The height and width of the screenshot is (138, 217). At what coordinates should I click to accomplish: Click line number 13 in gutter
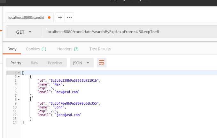(x=15, y=119)
